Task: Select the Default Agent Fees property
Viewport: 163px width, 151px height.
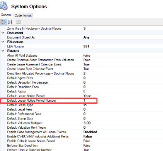Action: pos(20,78)
